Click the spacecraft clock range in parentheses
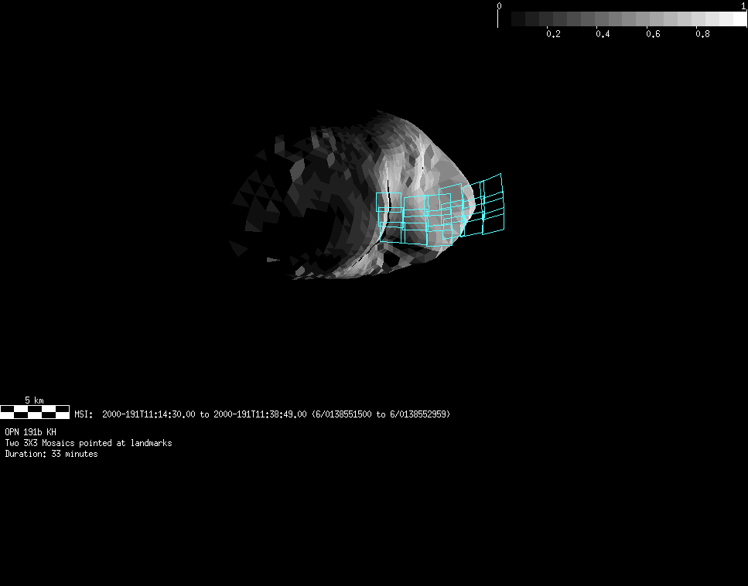748x586 pixels. (x=381, y=414)
